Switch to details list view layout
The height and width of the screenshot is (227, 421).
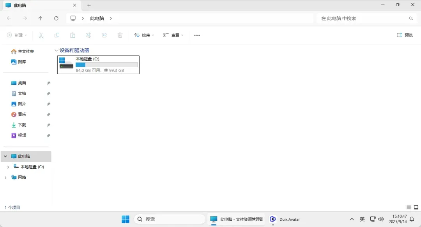(x=409, y=208)
